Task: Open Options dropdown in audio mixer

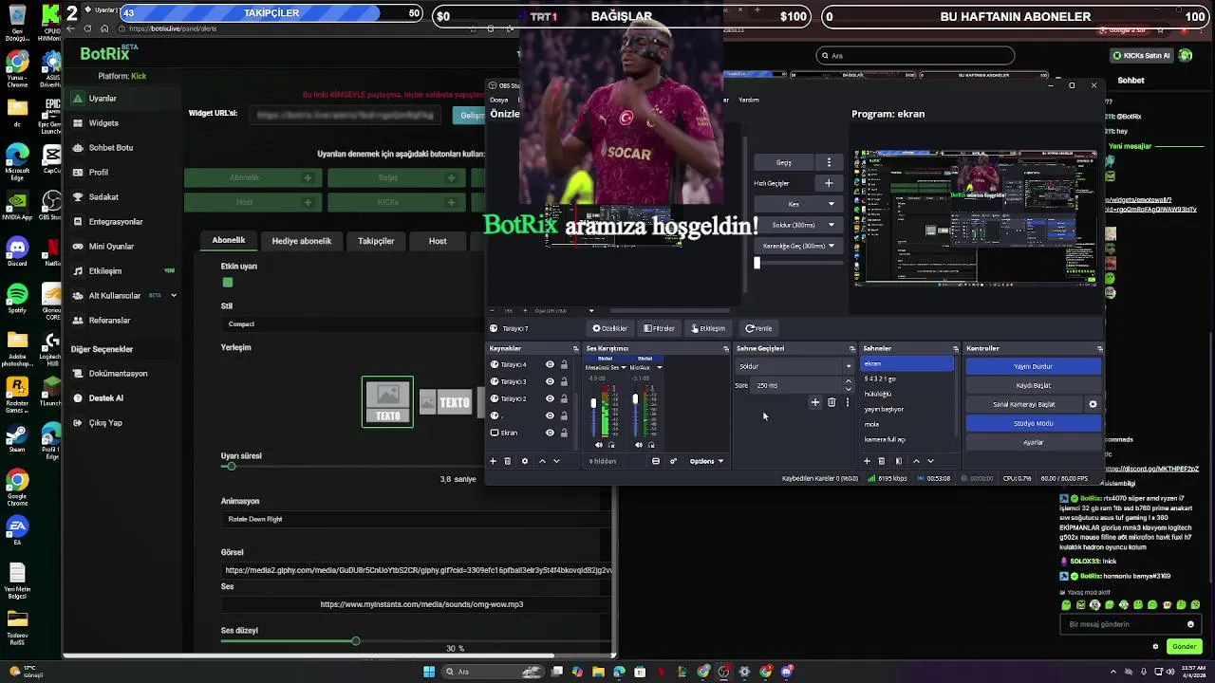Action: pyautogui.click(x=706, y=461)
